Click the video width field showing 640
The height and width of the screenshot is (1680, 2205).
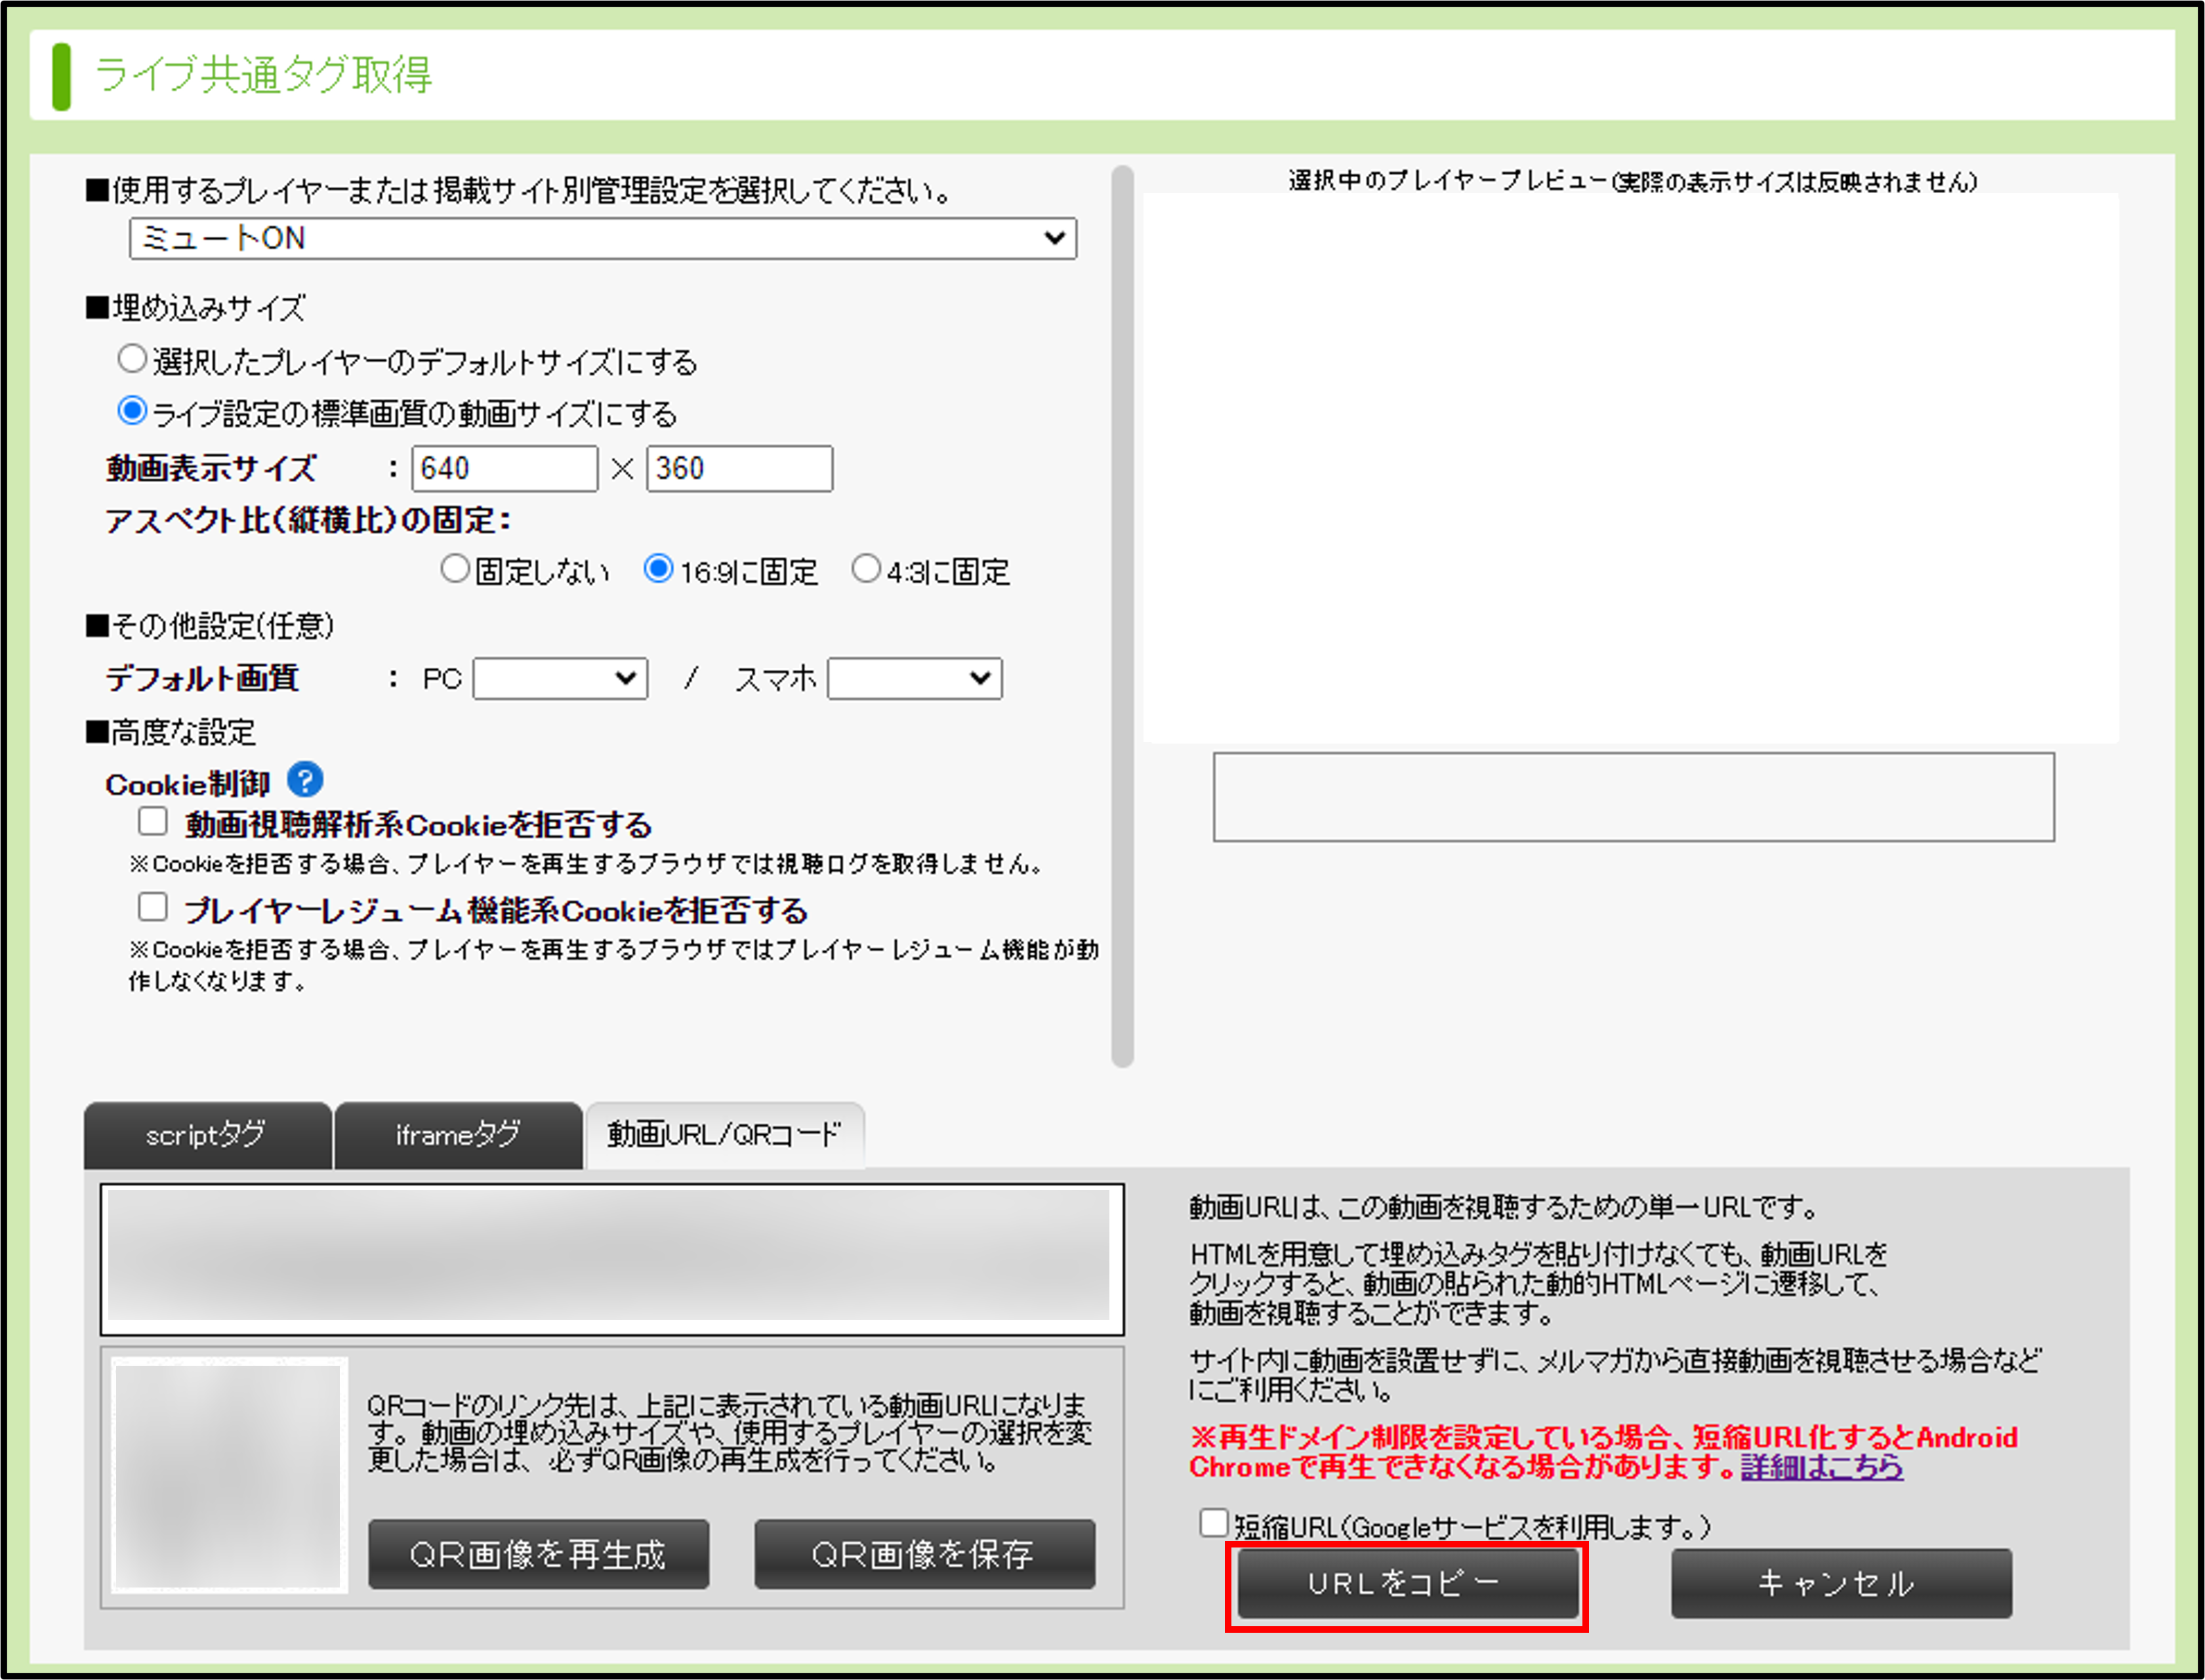coord(504,469)
